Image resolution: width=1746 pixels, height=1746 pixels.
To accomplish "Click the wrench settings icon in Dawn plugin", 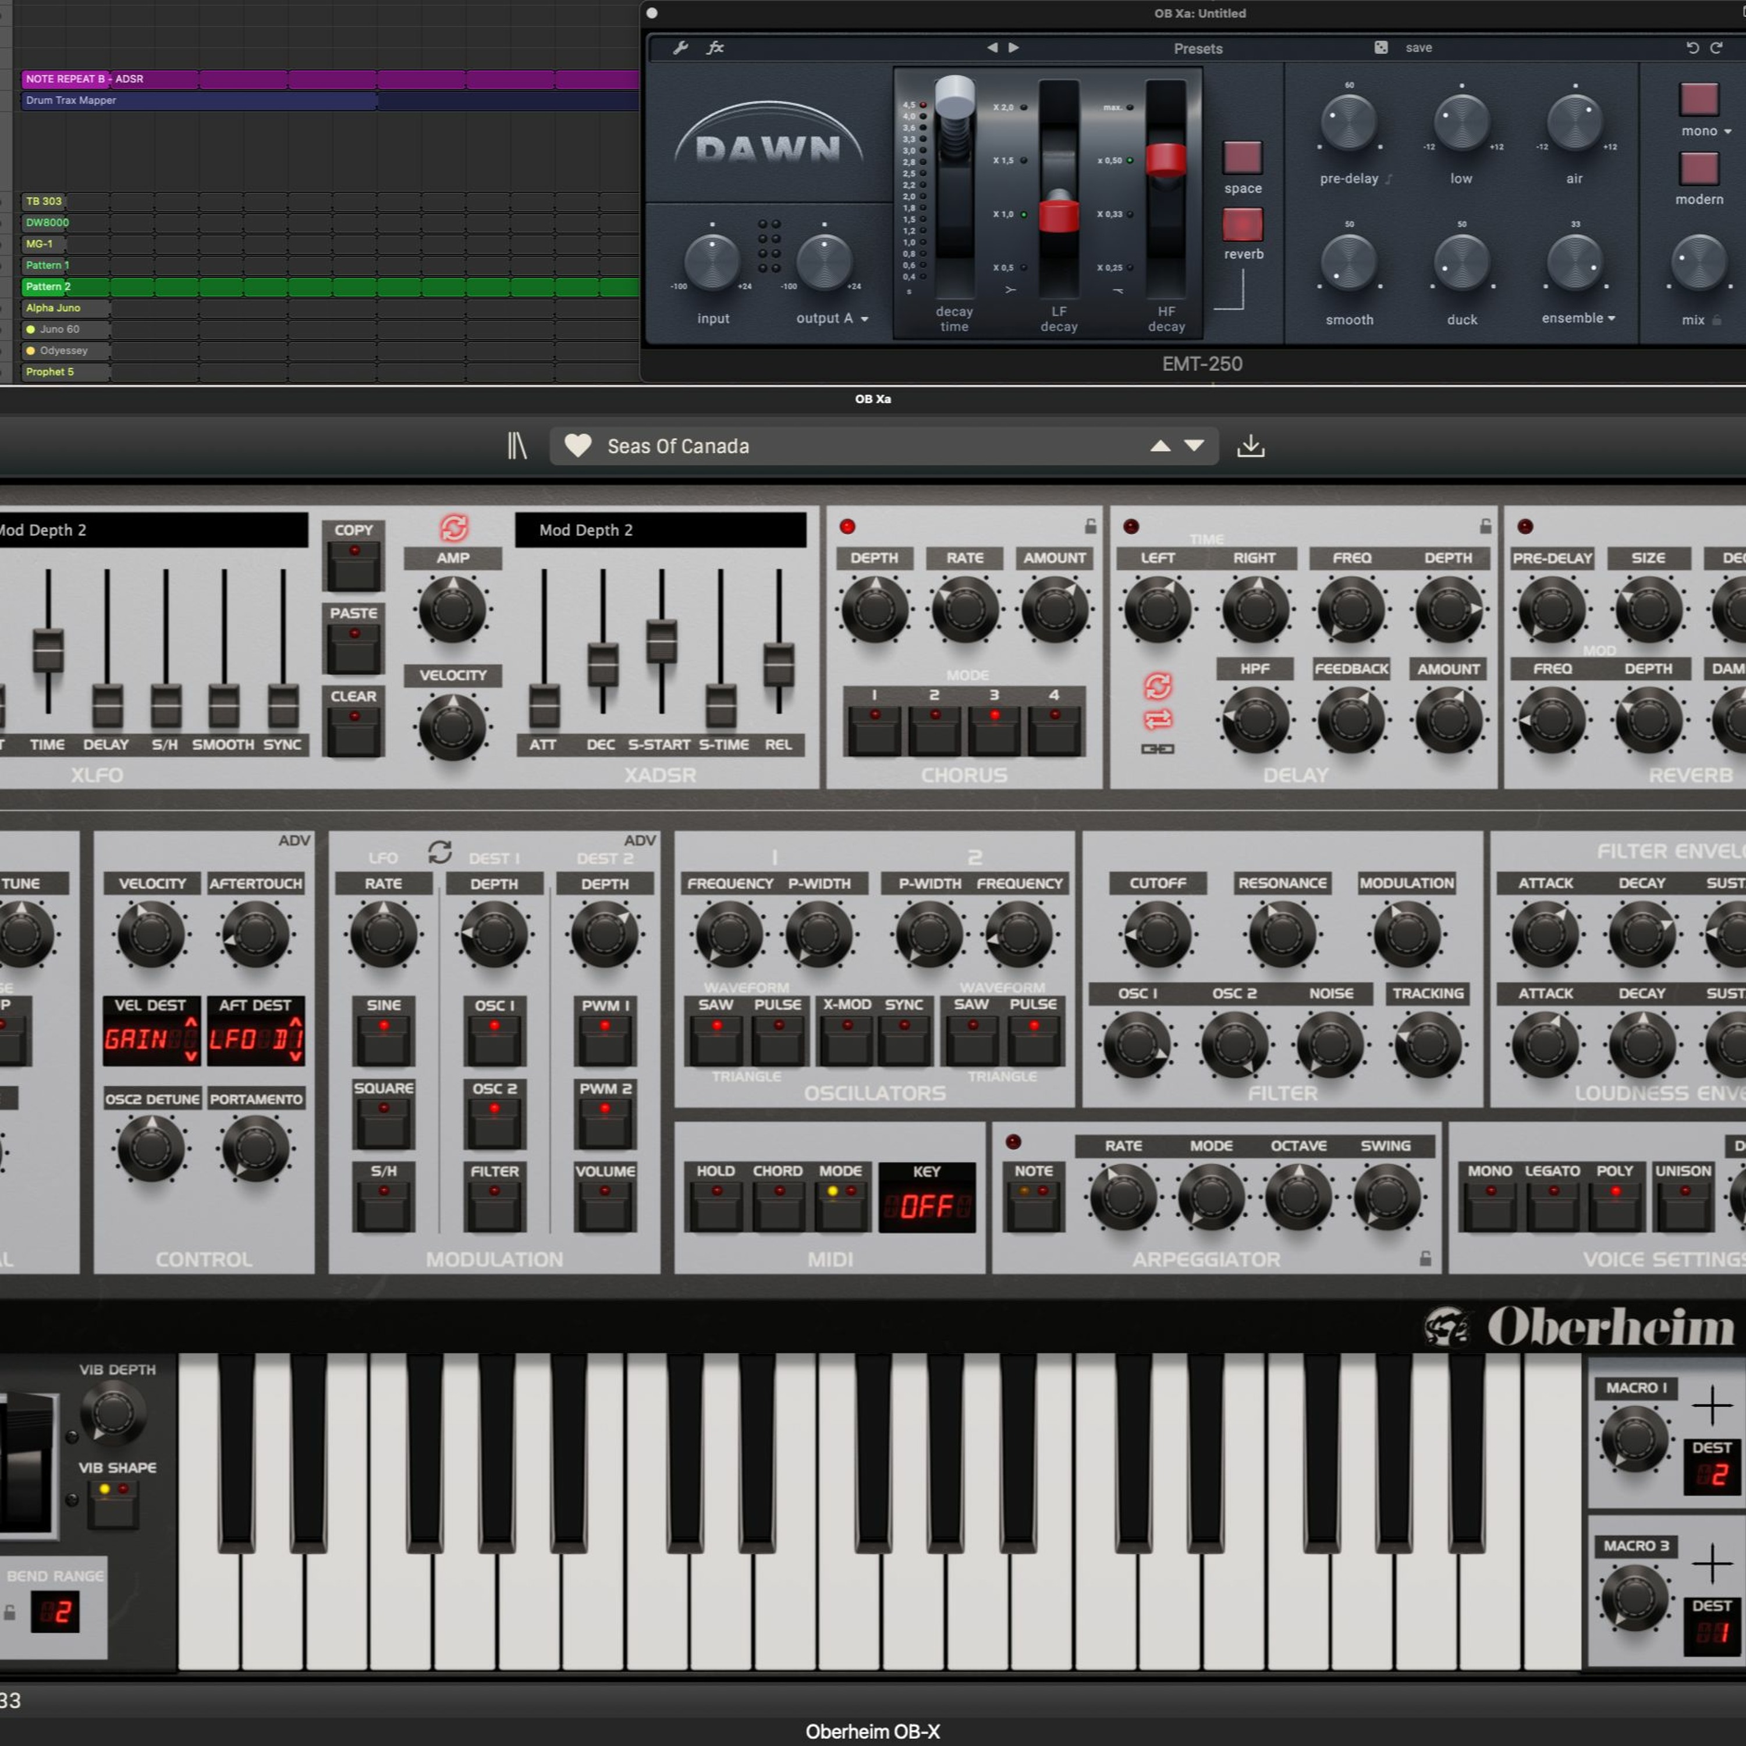I will pyautogui.click(x=680, y=48).
